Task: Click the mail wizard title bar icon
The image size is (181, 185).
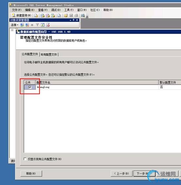Action: [x=18, y=32]
